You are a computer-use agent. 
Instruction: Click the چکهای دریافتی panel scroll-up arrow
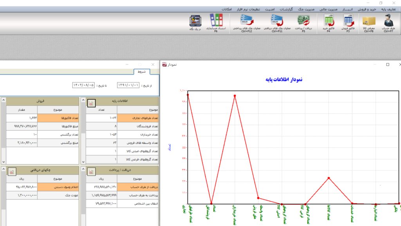[x=4, y=169]
